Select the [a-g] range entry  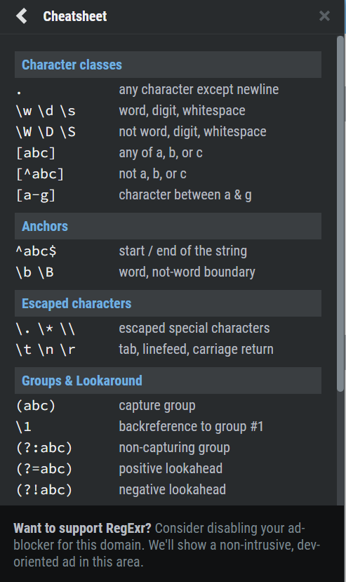tap(36, 195)
